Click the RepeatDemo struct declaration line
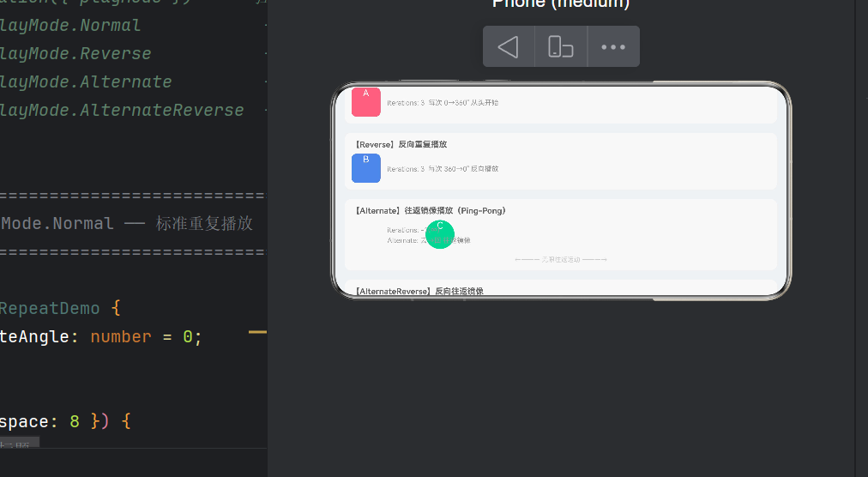The image size is (868, 477). (x=60, y=308)
